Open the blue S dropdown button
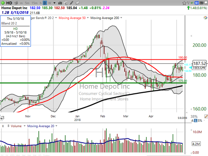208x156 pixels. click(197, 3)
